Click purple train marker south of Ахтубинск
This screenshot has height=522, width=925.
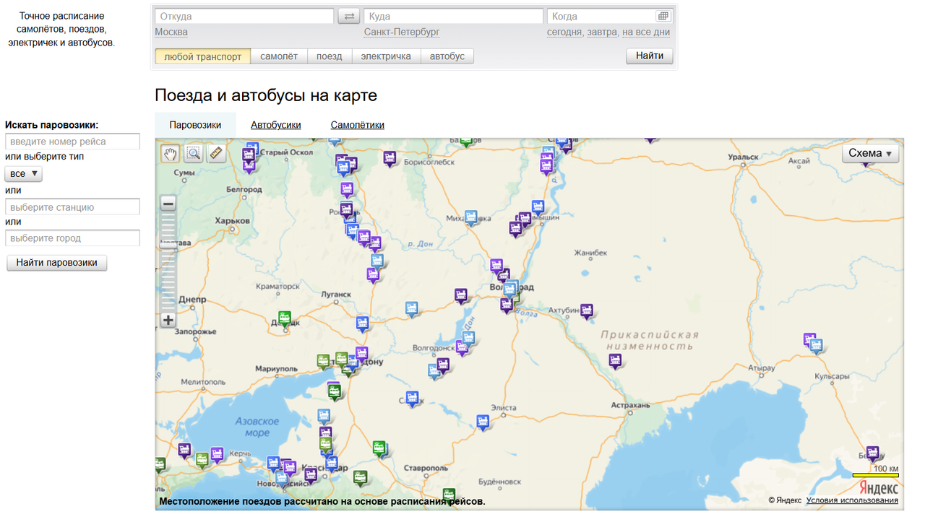click(x=615, y=361)
